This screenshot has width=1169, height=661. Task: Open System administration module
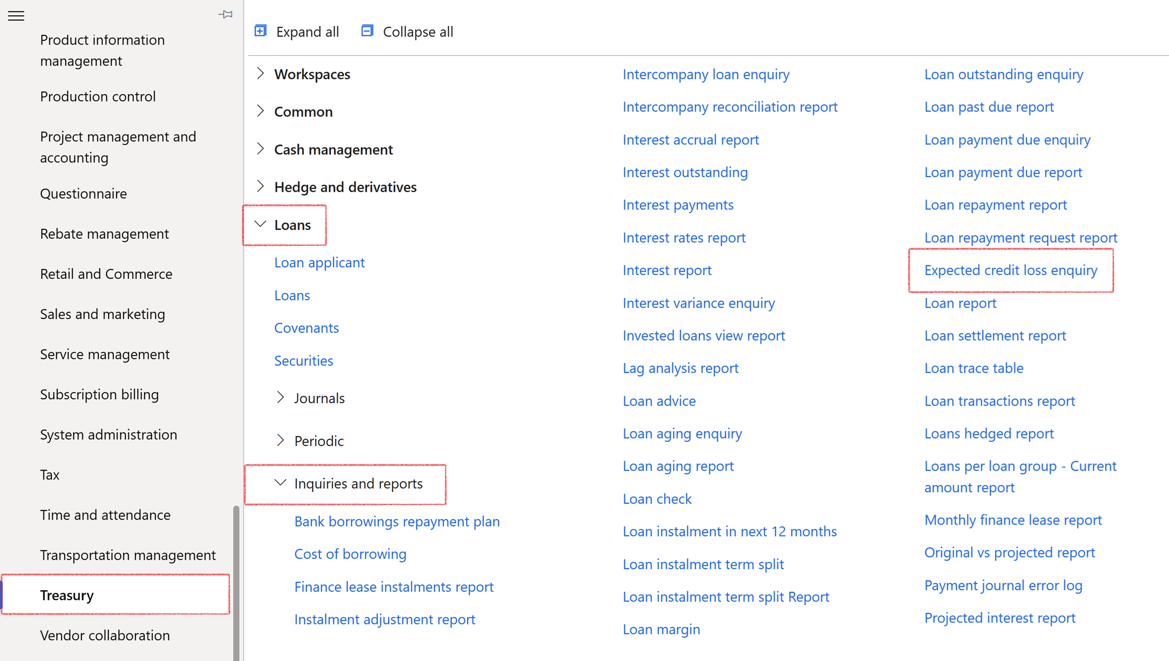click(x=109, y=434)
